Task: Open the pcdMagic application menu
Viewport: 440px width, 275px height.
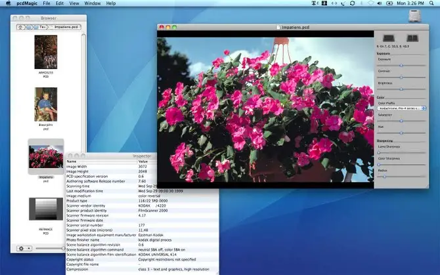Action: coord(27,3)
